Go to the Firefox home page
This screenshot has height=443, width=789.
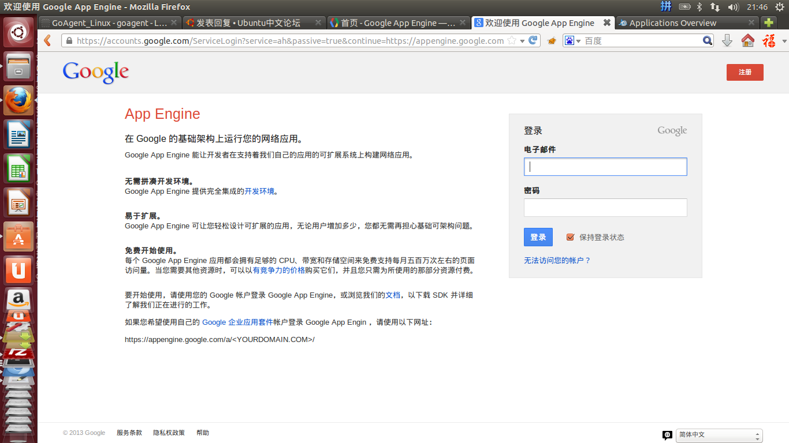point(748,41)
